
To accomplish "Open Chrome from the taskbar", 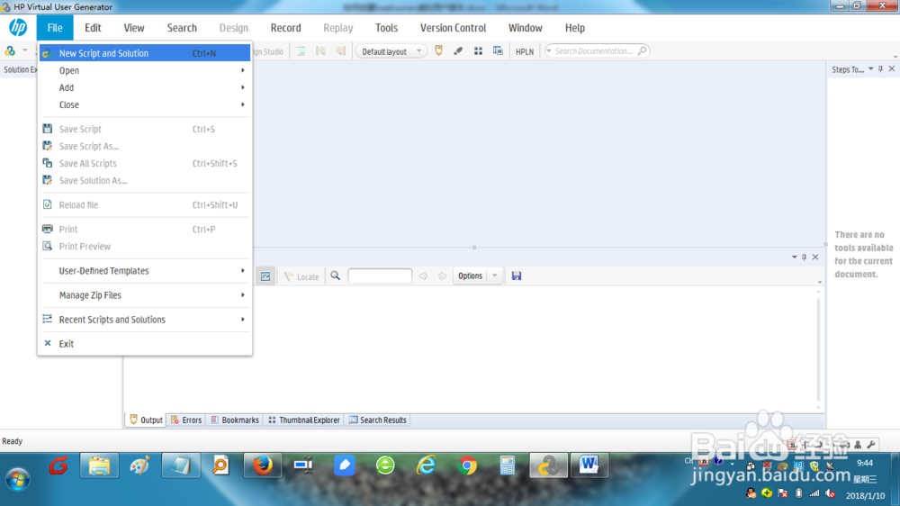I will pyautogui.click(x=467, y=465).
